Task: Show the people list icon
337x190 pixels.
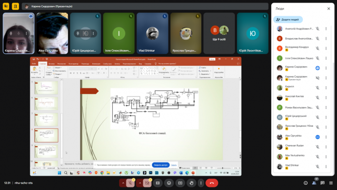Action: click(314, 183)
